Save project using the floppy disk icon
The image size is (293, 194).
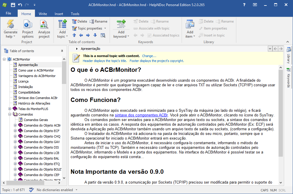coord(13,5)
